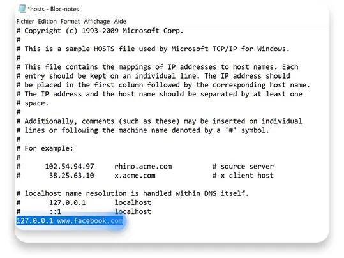Open the Aide menu
Screen dimensions: 344x258
[120, 21]
